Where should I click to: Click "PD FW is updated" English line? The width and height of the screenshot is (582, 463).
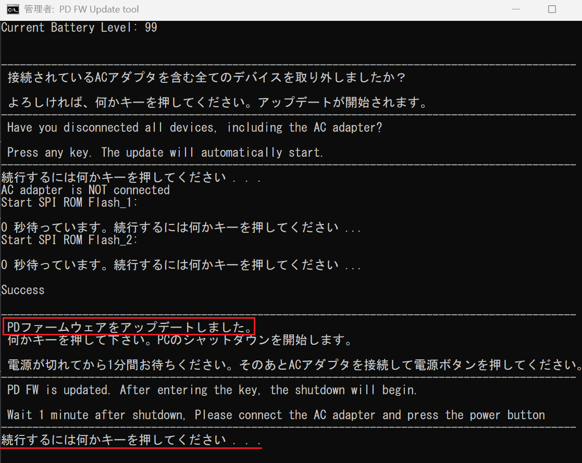tap(212, 390)
